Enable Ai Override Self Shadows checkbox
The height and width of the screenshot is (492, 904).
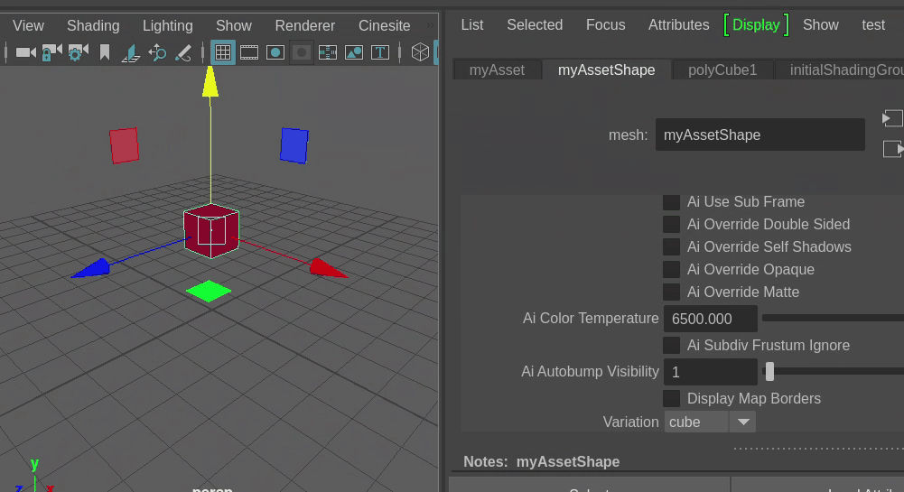(x=671, y=247)
